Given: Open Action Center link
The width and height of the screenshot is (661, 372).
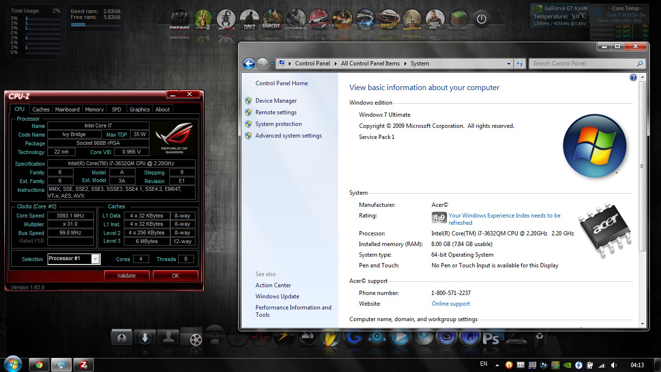Looking at the screenshot, I should (x=273, y=285).
